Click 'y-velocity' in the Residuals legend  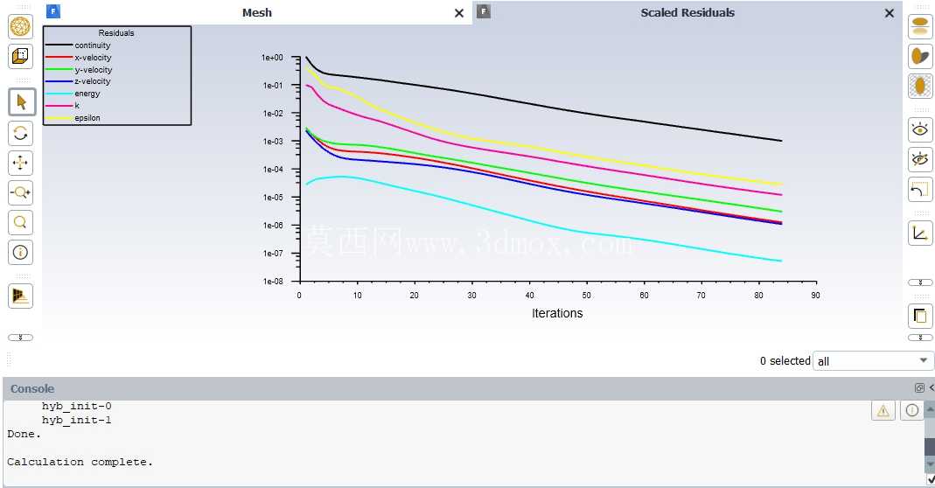tap(93, 70)
